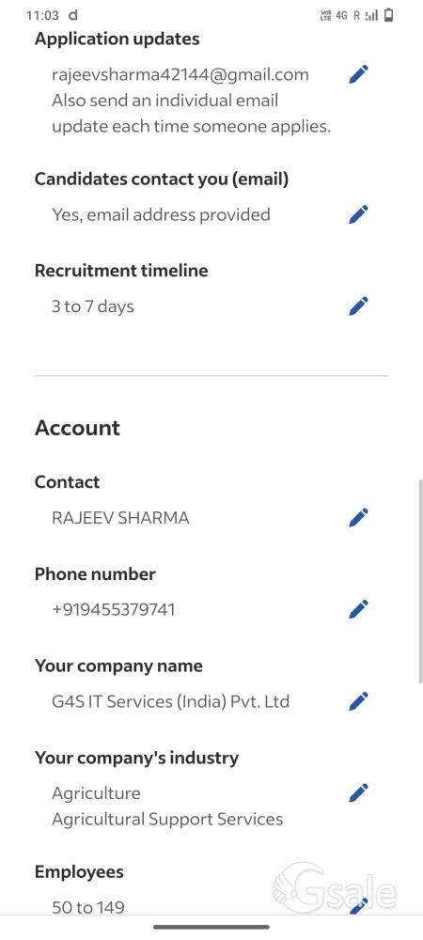Tap the bottom navigation gesture bar
423x940 pixels.
211,927
